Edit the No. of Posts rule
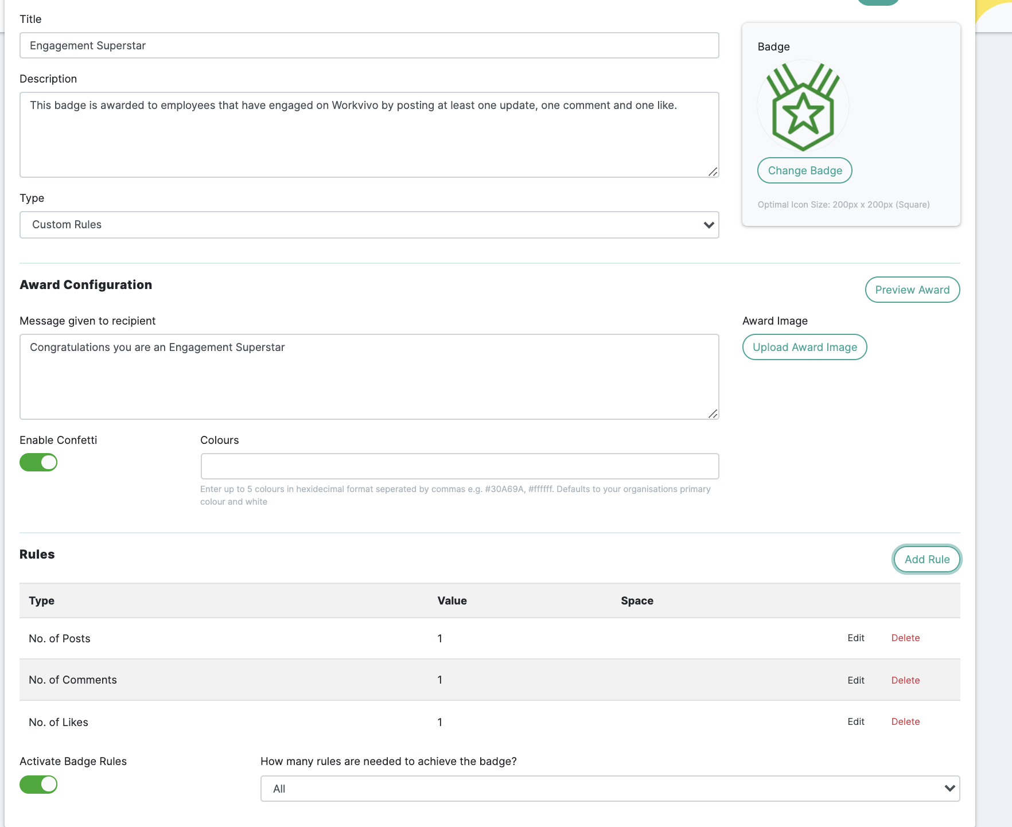 pos(856,638)
